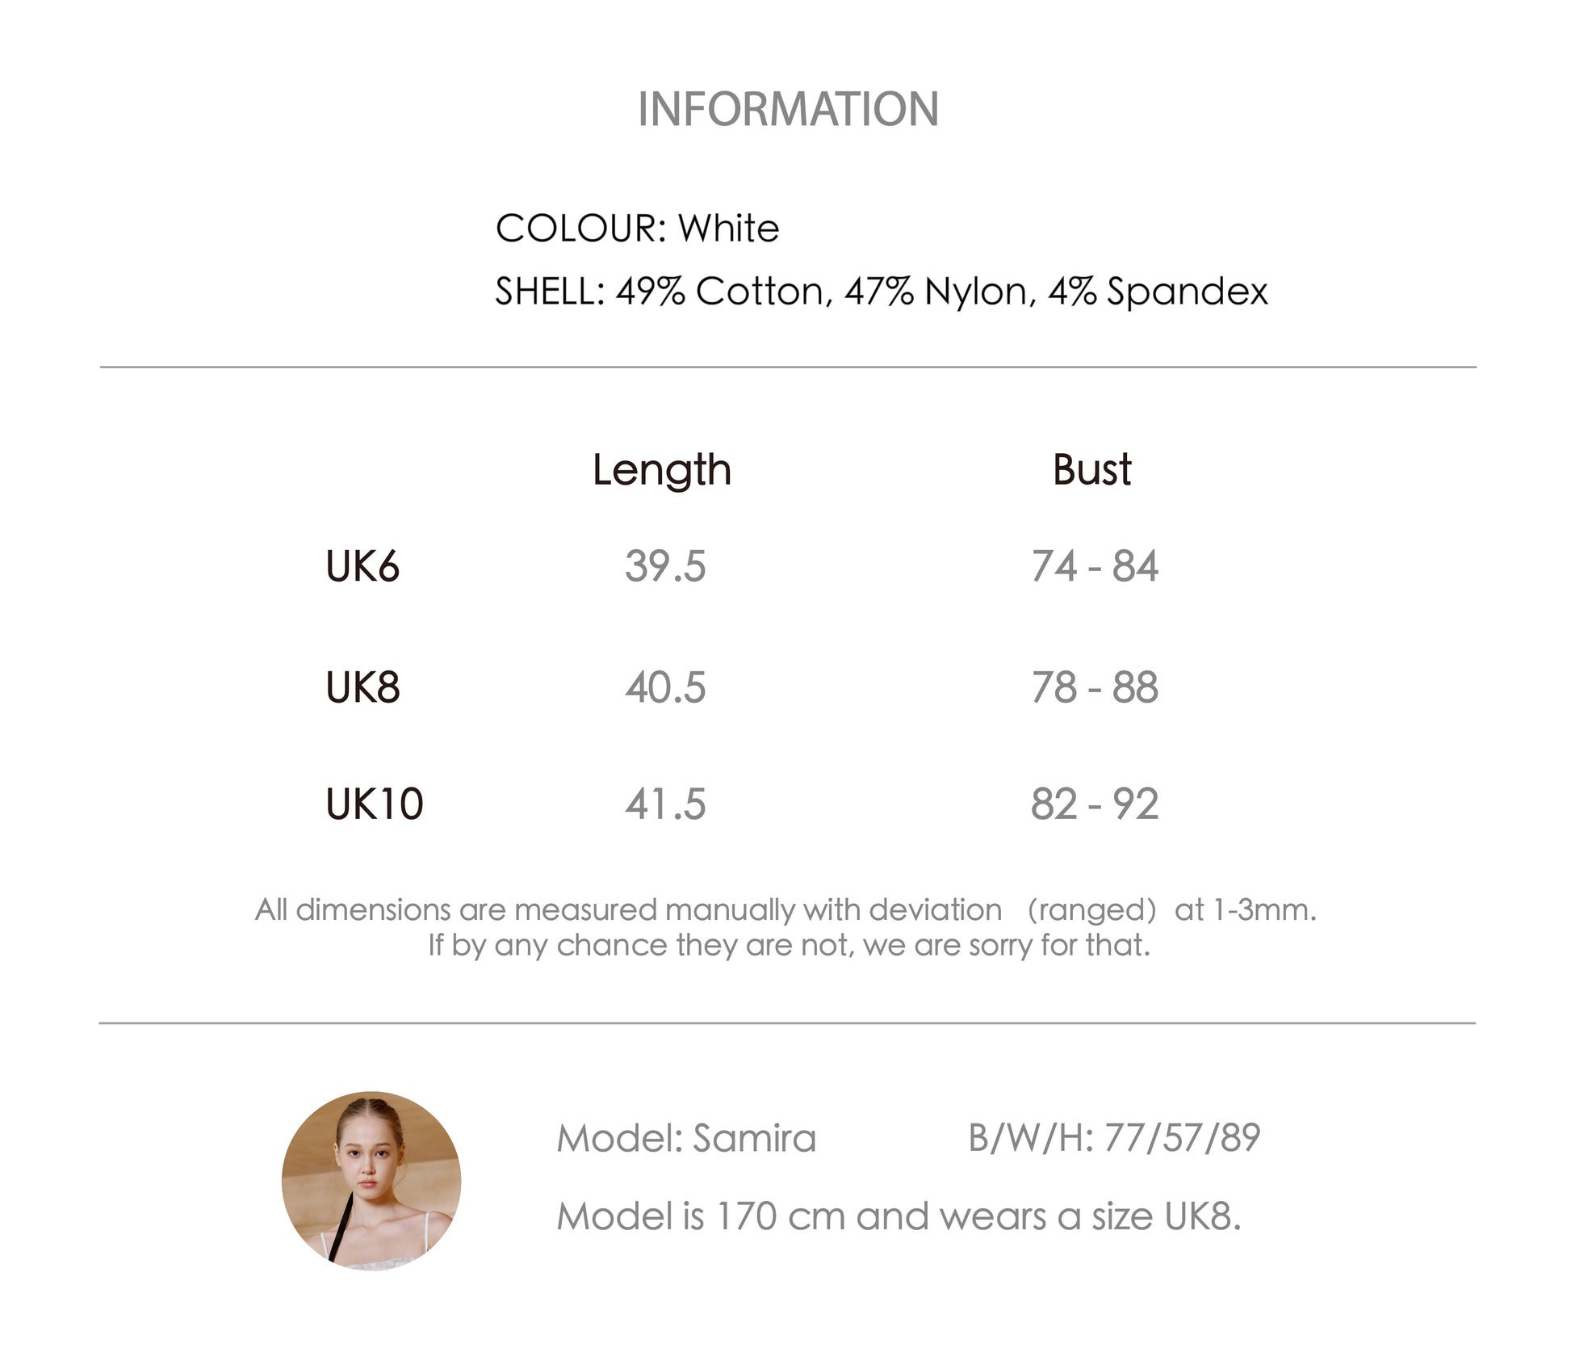The height and width of the screenshot is (1348, 1571).
Task: Click the manual measurement deviation note
Action: coord(785,910)
